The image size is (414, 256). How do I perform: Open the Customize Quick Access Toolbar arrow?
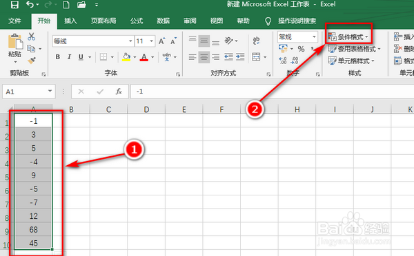pos(97,5)
